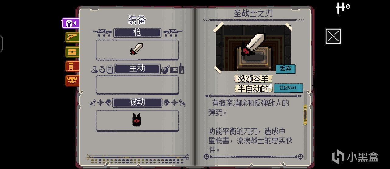Open the Enemies tab with bullet icon
The height and width of the screenshot is (169, 390).
[x=72, y=66]
